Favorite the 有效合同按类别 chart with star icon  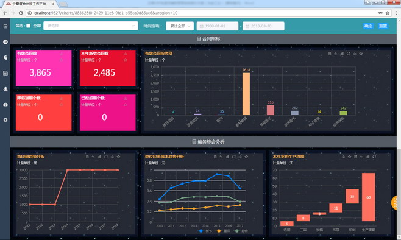(361, 54)
